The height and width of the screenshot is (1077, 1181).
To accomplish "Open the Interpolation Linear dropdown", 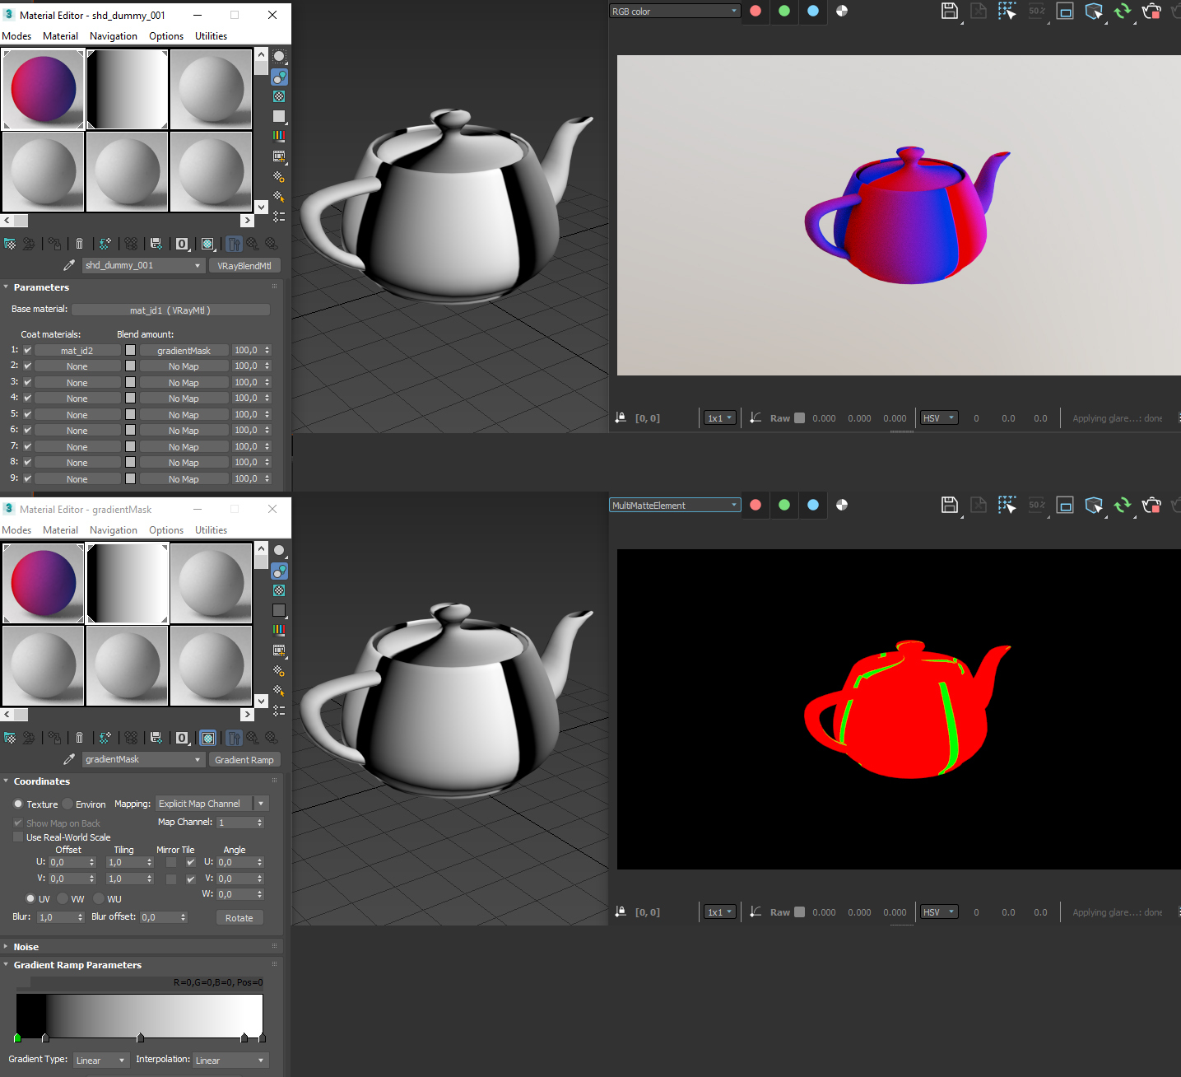I will [230, 1061].
